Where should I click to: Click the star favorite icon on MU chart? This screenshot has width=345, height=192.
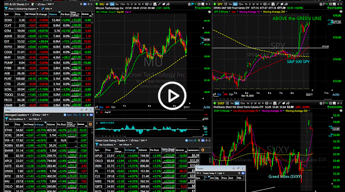189,4
